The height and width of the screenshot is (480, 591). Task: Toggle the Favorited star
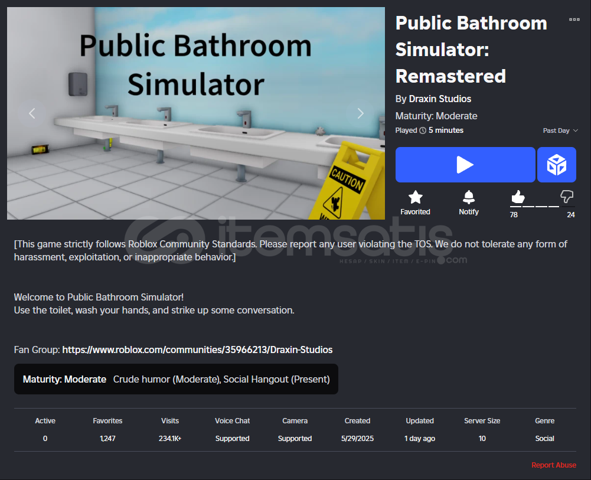(x=416, y=197)
